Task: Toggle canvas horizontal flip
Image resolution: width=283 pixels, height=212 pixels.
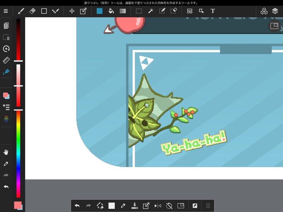Action: [x=158, y=206]
